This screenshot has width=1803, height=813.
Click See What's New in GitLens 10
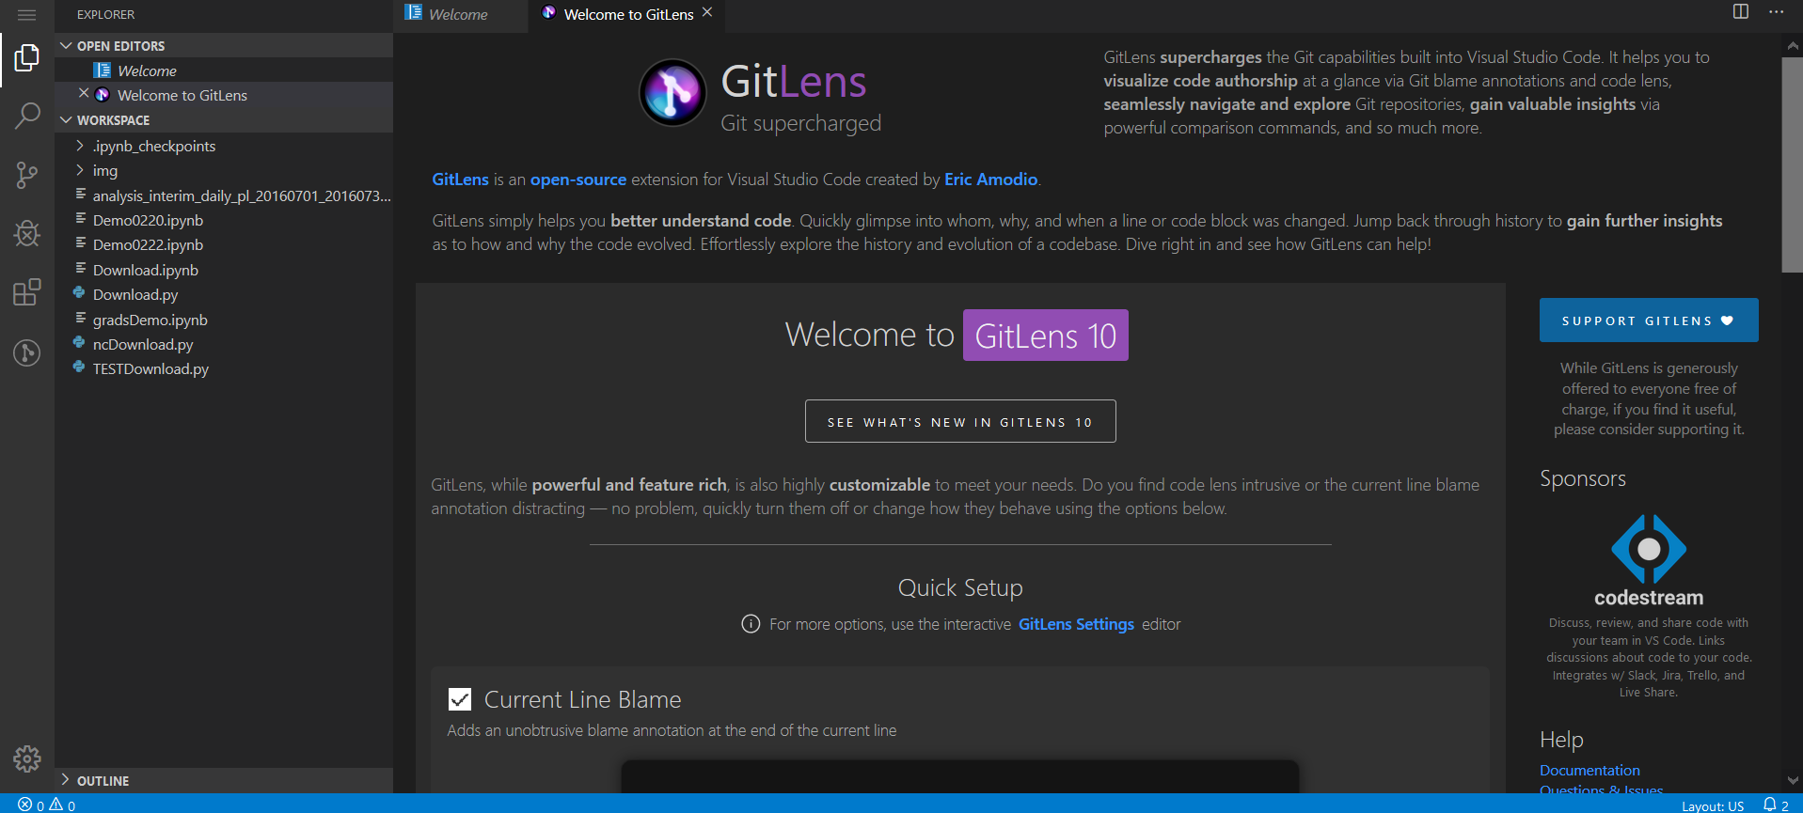tap(960, 421)
